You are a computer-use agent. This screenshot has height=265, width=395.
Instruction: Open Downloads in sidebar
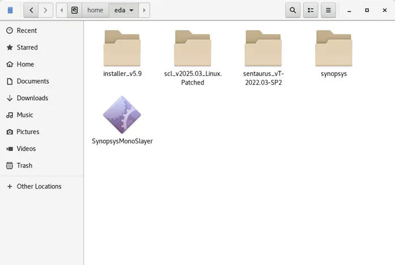click(41, 98)
